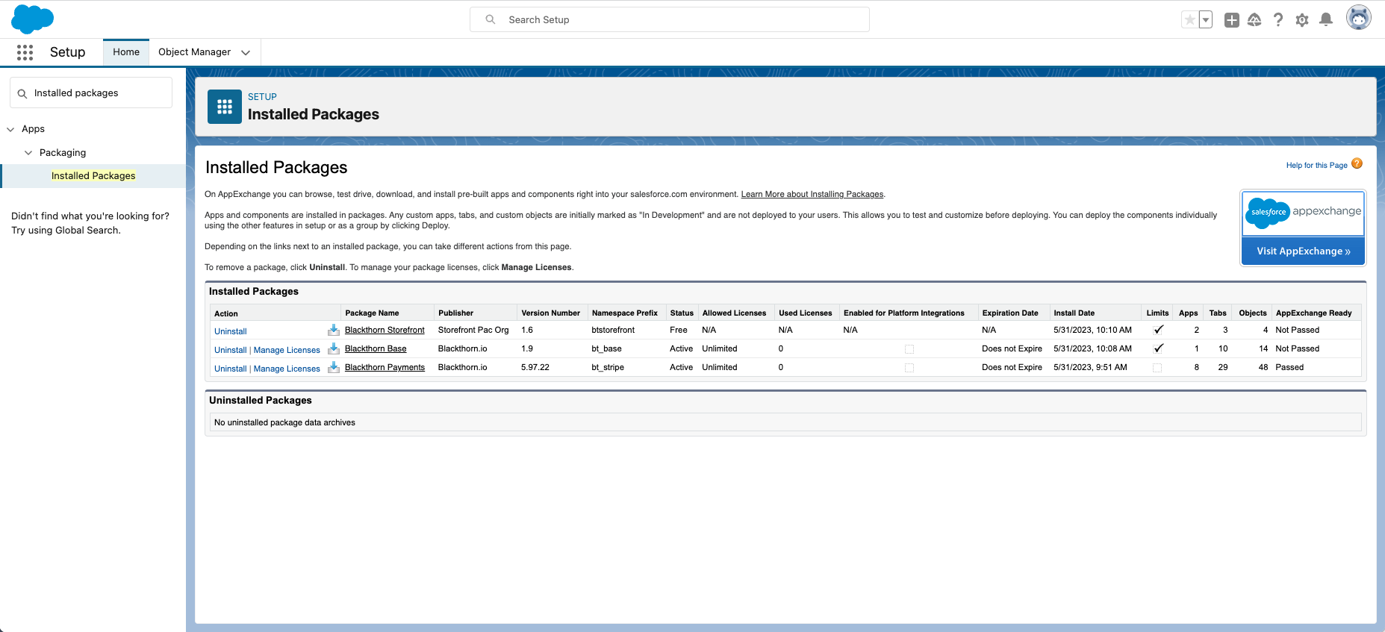Open the favorites list dropdown arrow
The height and width of the screenshot is (632, 1385).
pyautogui.click(x=1205, y=20)
